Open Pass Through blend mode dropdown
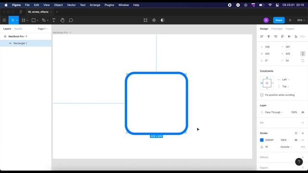Screen dimensions: 308x173 point(274,112)
